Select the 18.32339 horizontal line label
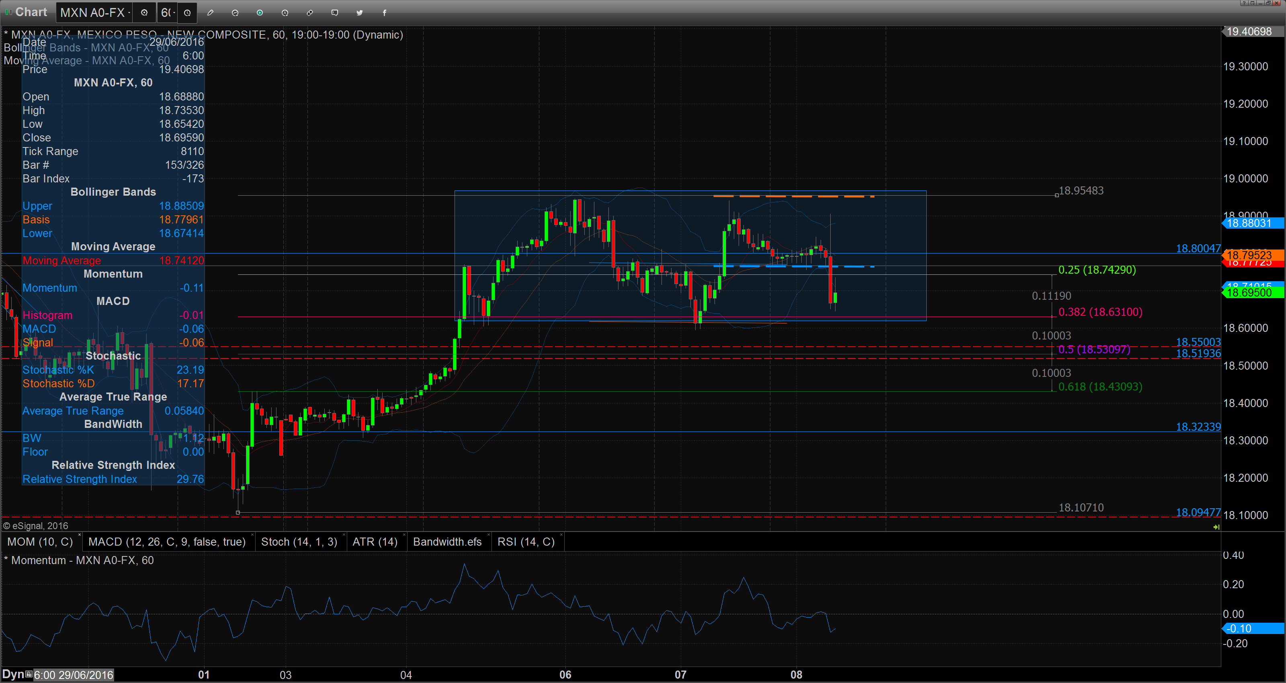Viewport: 1286px width, 683px height. (1198, 427)
